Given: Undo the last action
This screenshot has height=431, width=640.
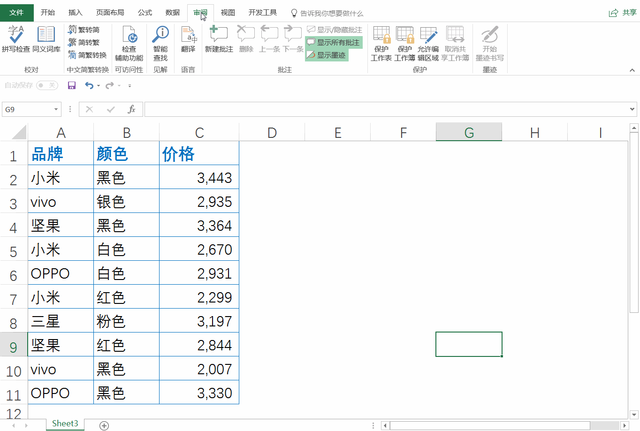Looking at the screenshot, I should pyautogui.click(x=89, y=85).
